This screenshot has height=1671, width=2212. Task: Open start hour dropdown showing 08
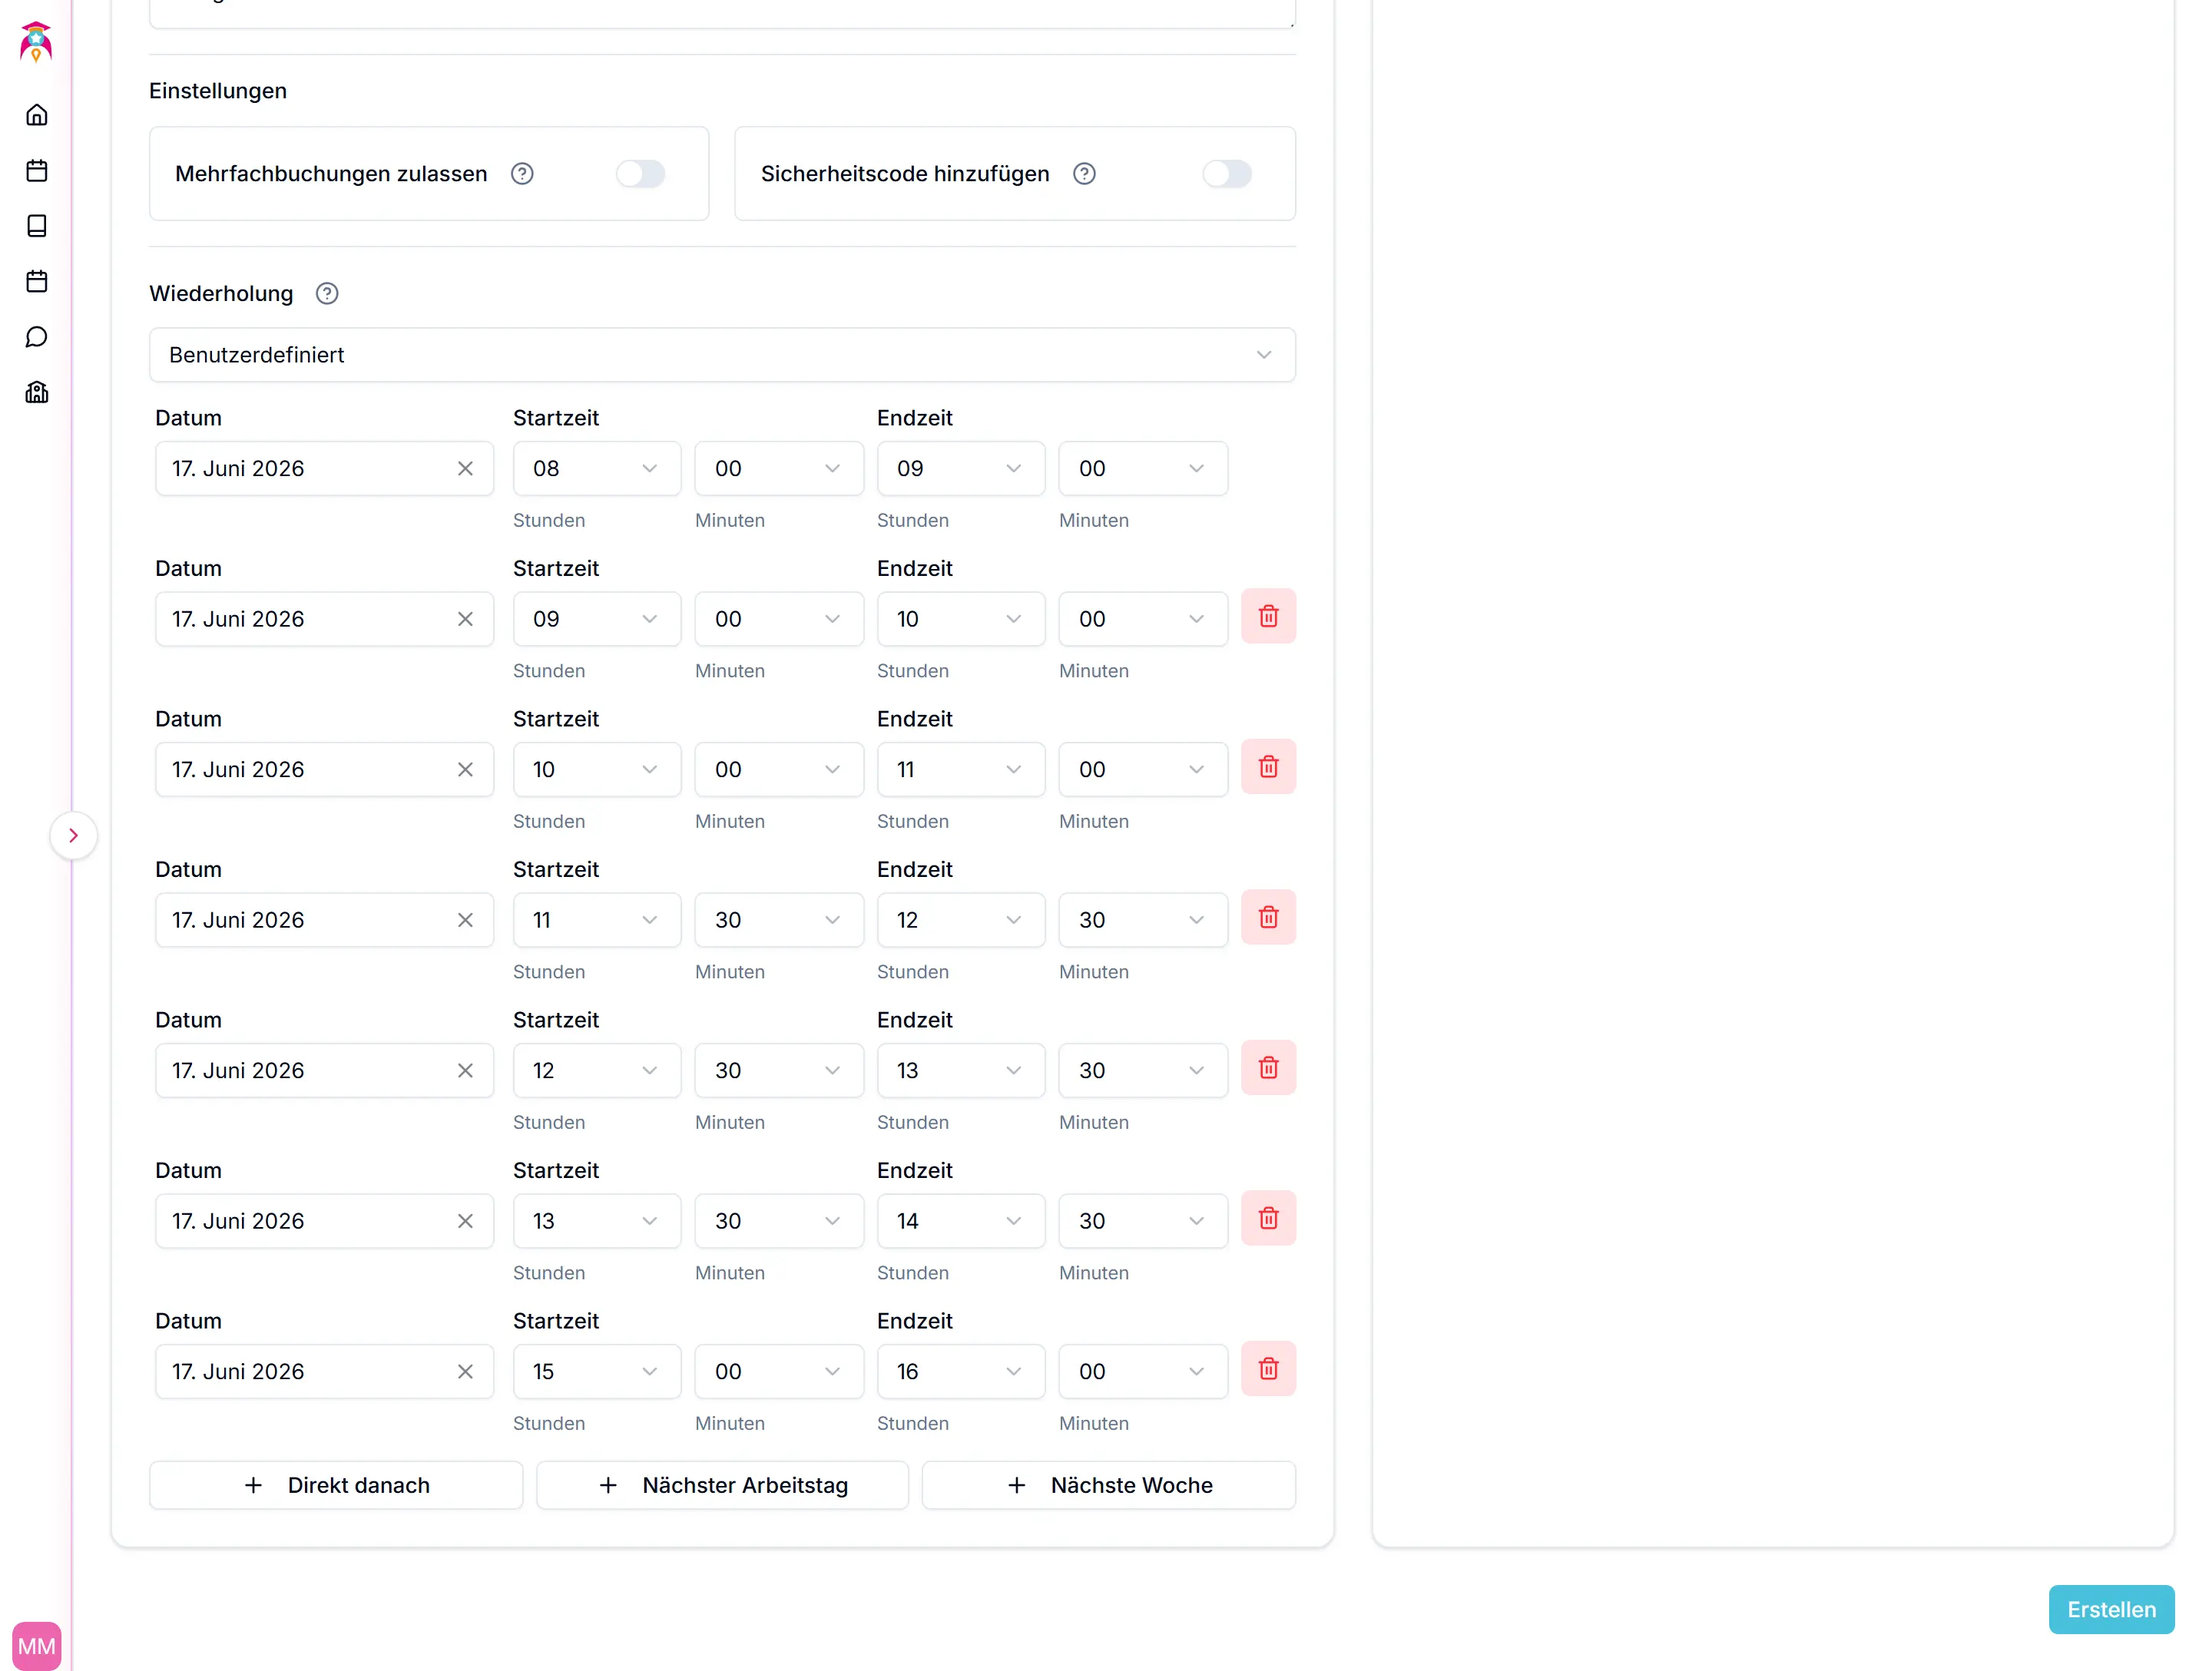(x=596, y=469)
